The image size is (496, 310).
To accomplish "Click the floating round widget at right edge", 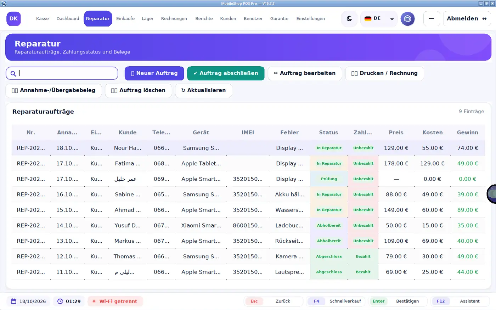I will [x=491, y=194].
